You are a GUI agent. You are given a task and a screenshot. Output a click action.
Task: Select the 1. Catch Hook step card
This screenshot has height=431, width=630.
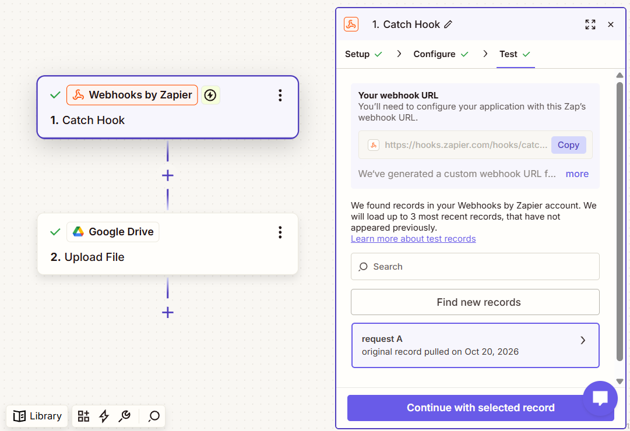[167, 107]
